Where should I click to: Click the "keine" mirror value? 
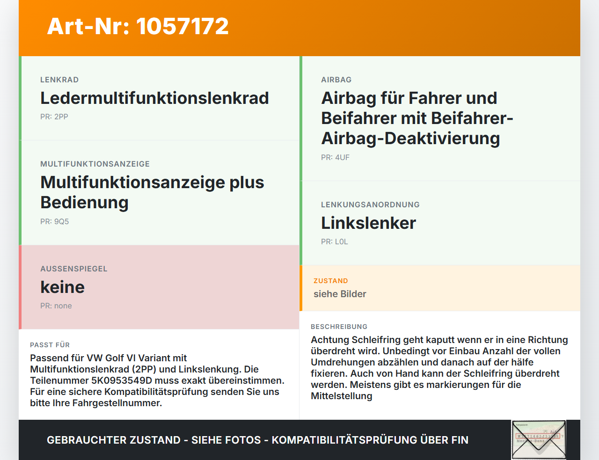(63, 287)
